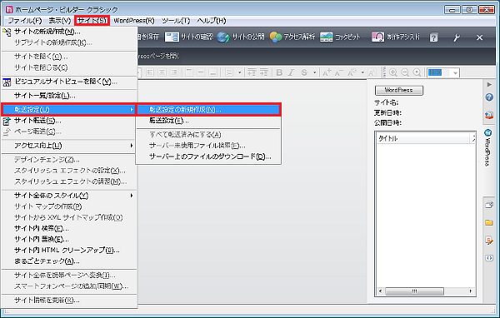Toggle Bold formatting button

coord(279,72)
